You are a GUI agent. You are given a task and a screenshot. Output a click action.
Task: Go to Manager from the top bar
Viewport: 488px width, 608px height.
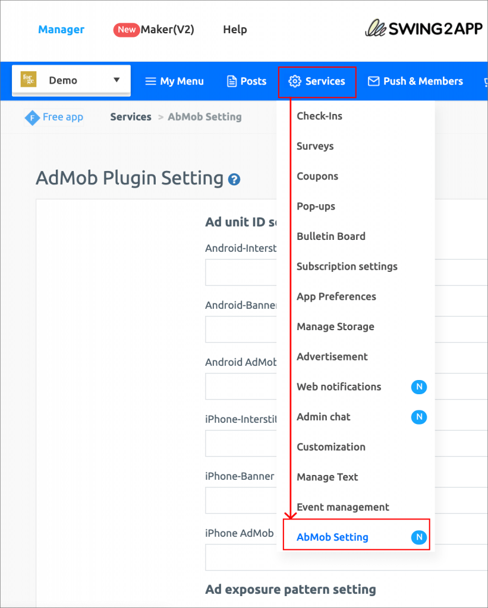coord(61,29)
